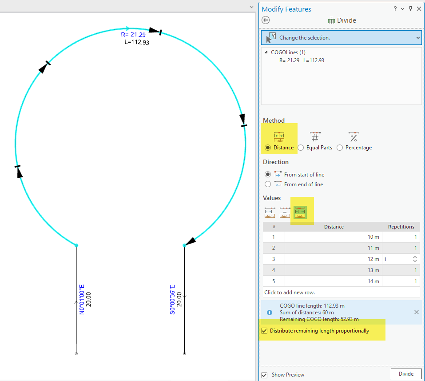Click the second Values equal-sign icon
Screen dimensions: 425x381
tap(285, 213)
